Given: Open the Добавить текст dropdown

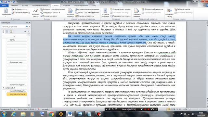Looking at the screenshot, I should point(20,9).
